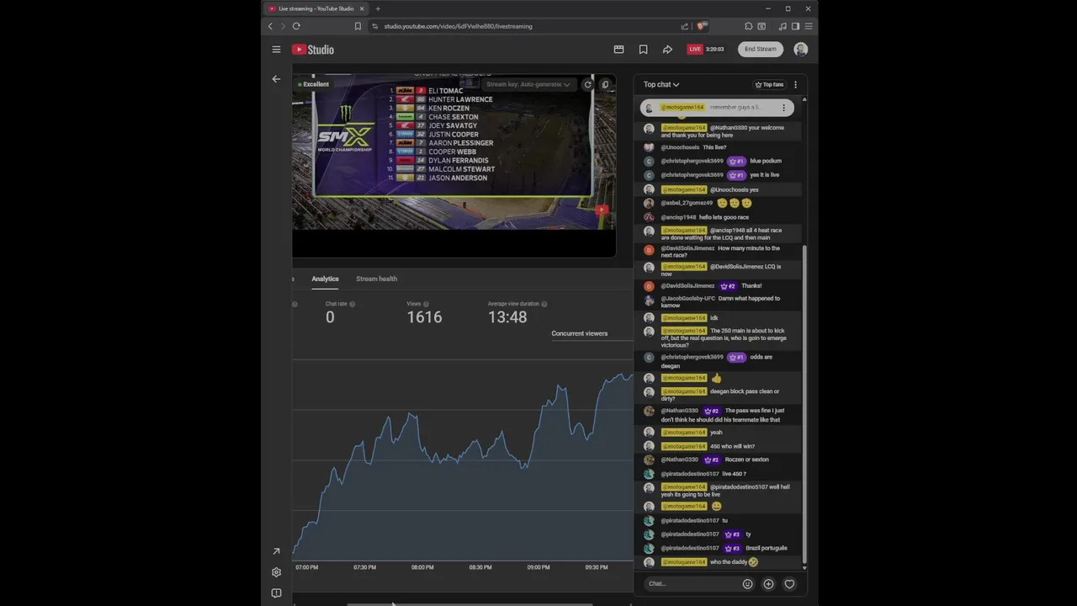1077x606 pixels.
Task: Click the chat panel vertical scrollbar
Action: pyautogui.click(x=804, y=404)
